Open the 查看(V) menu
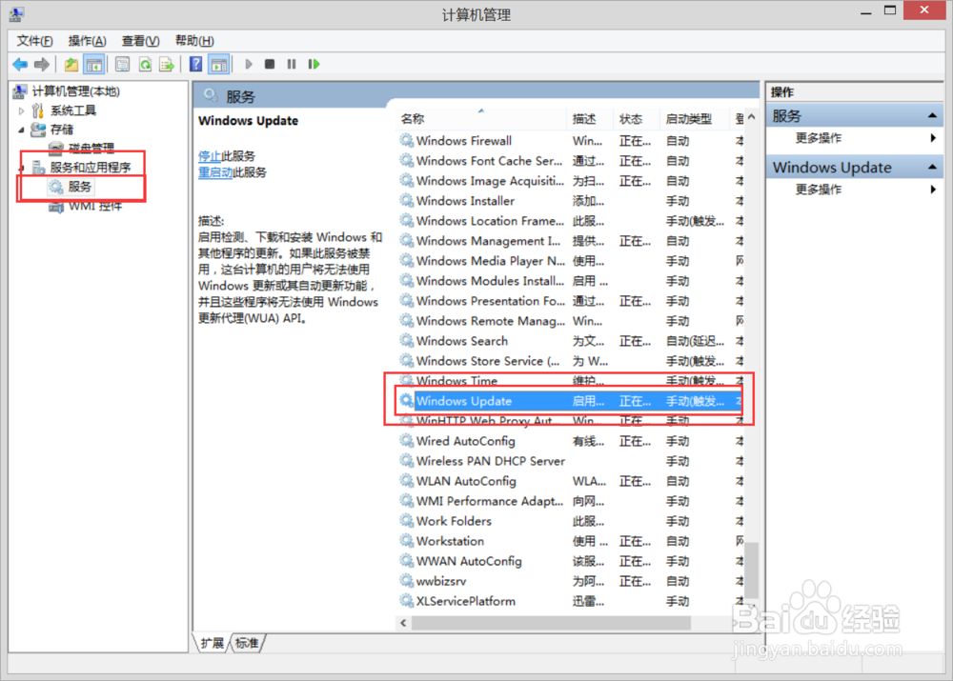 pos(140,41)
